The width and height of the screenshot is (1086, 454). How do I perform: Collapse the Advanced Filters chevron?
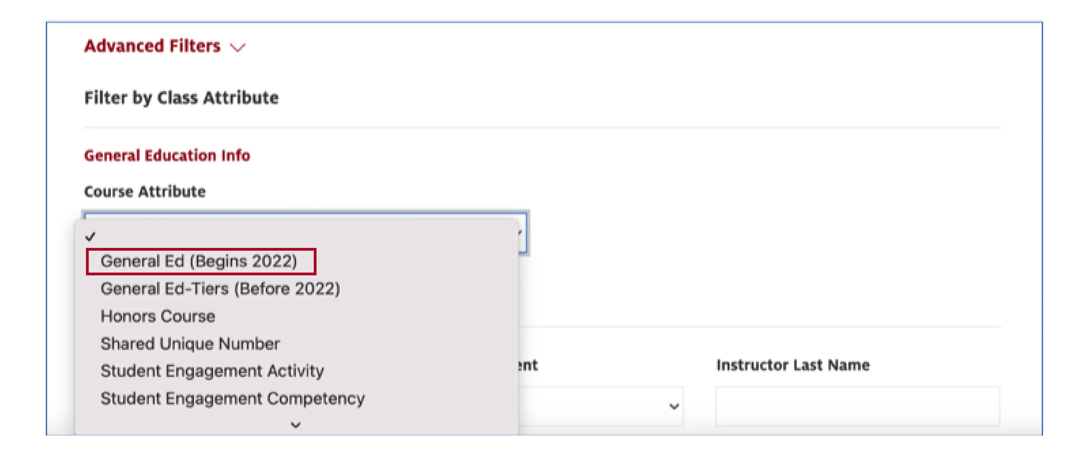coord(237,48)
